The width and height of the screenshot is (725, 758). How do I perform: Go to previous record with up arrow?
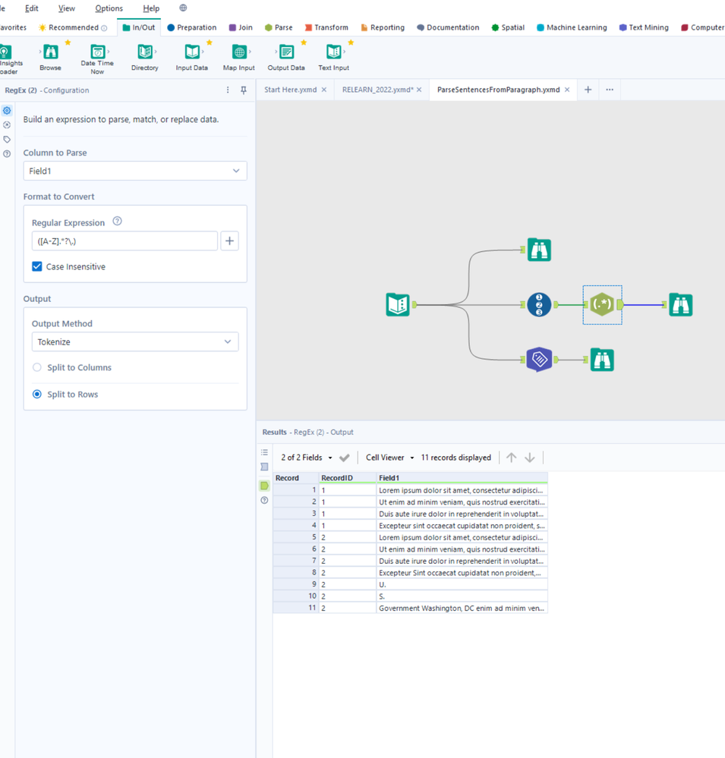point(511,458)
